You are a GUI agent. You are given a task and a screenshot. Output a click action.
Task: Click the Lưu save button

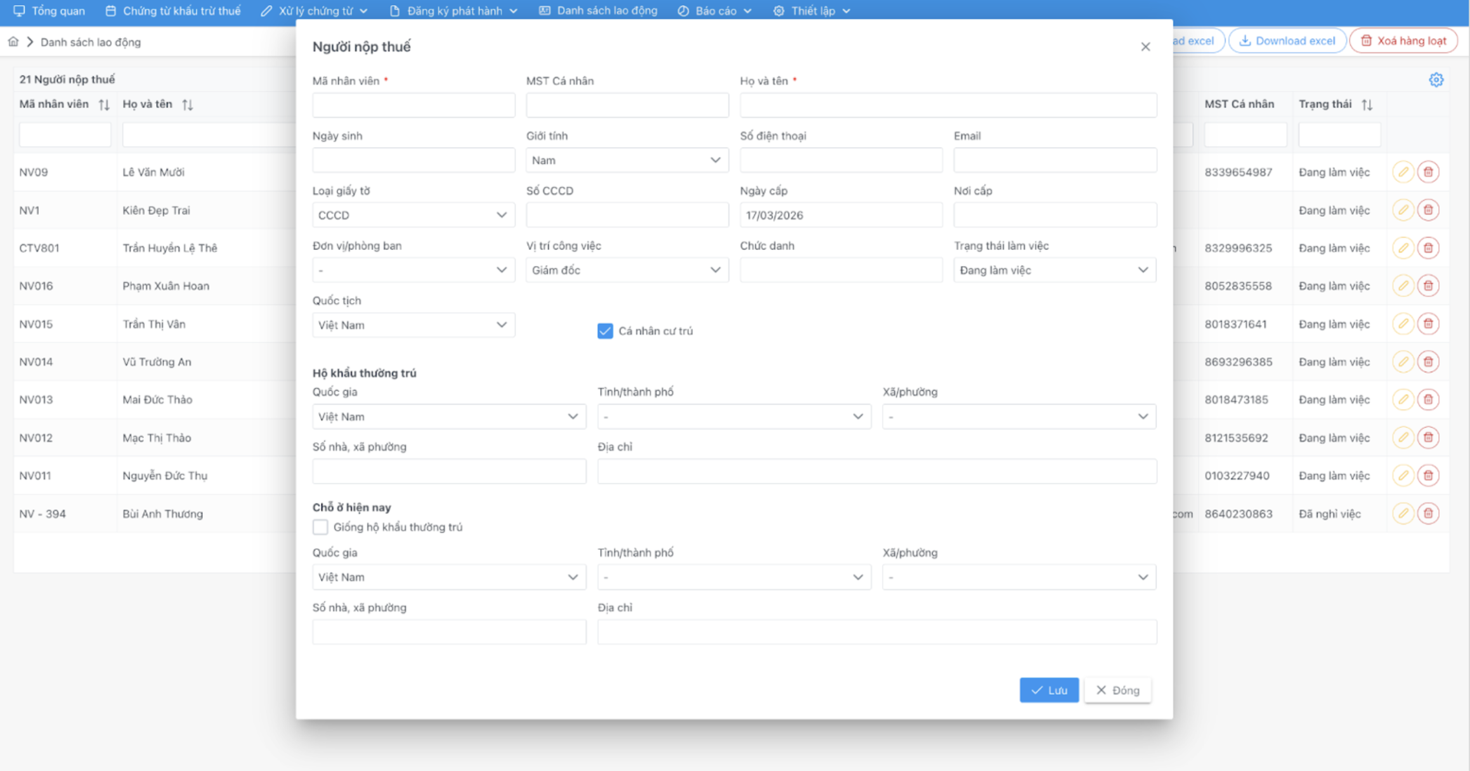pyautogui.click(x=1048, y=690)
